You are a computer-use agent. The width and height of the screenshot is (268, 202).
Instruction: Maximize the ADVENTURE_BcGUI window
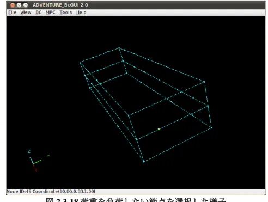pos(26,5)
